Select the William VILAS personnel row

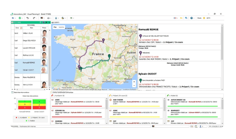[x=29, y=33]
